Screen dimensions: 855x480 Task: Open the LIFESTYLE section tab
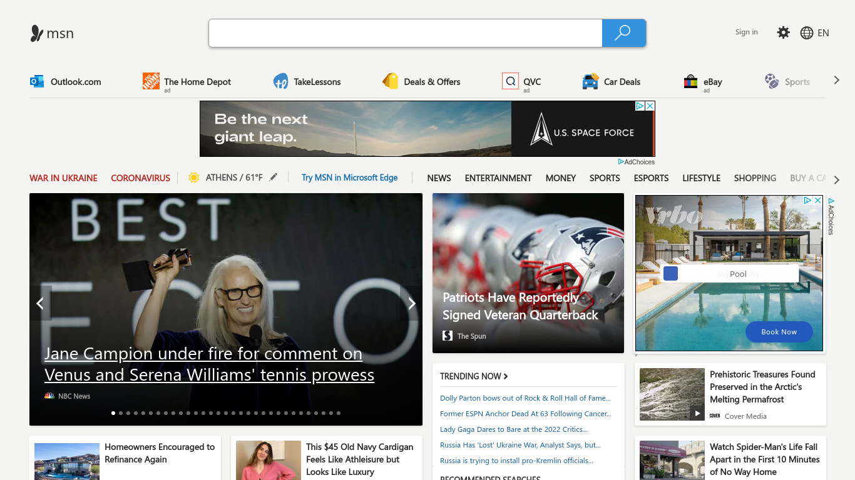tap(701, 178)
